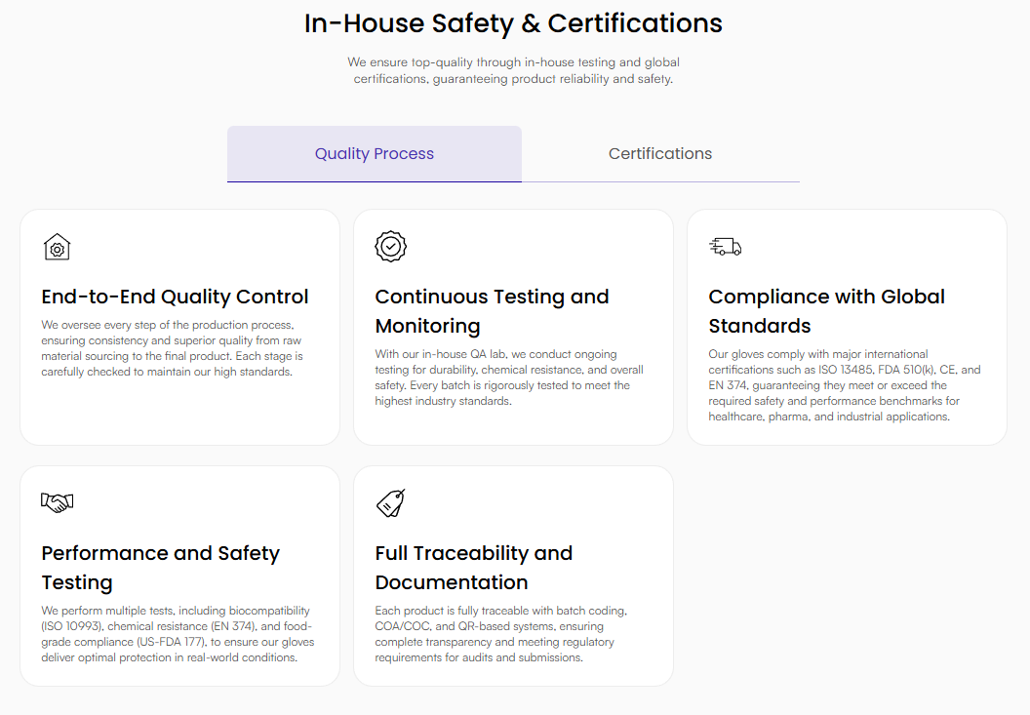The image size is (1030, 715).
Task: Click the description about batch coding traceability
Action: (x=501, y=634)
